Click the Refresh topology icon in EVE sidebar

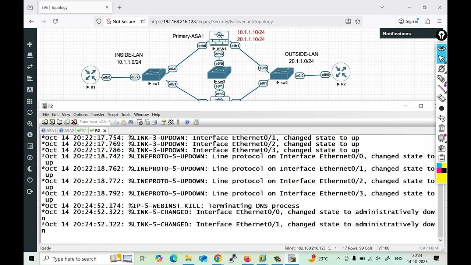(30, 112)
